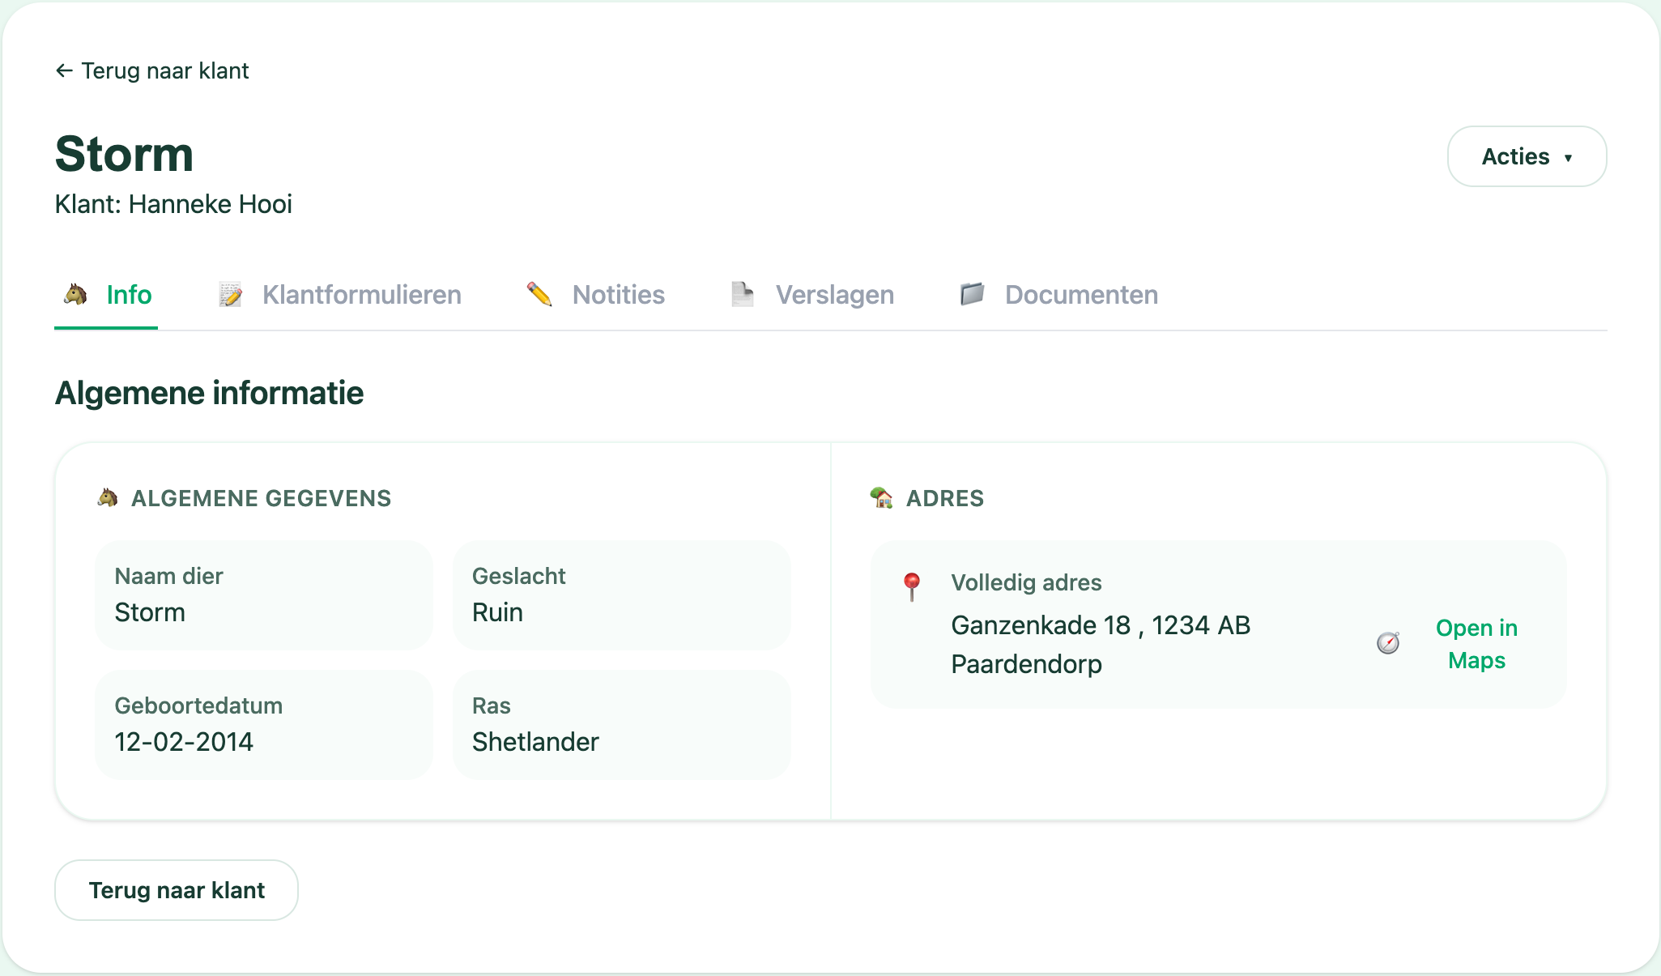Screen dimensions: 1661x976
Task: Click the Storm page title
Action: [x=125, y=154]
